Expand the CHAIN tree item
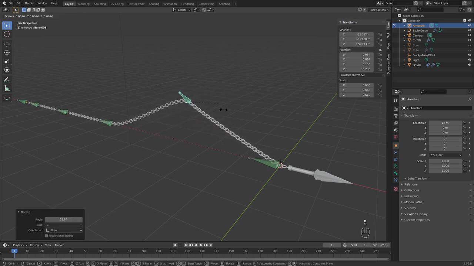The image size is (474, 266). pyautogui.click(x=404, y=40)
